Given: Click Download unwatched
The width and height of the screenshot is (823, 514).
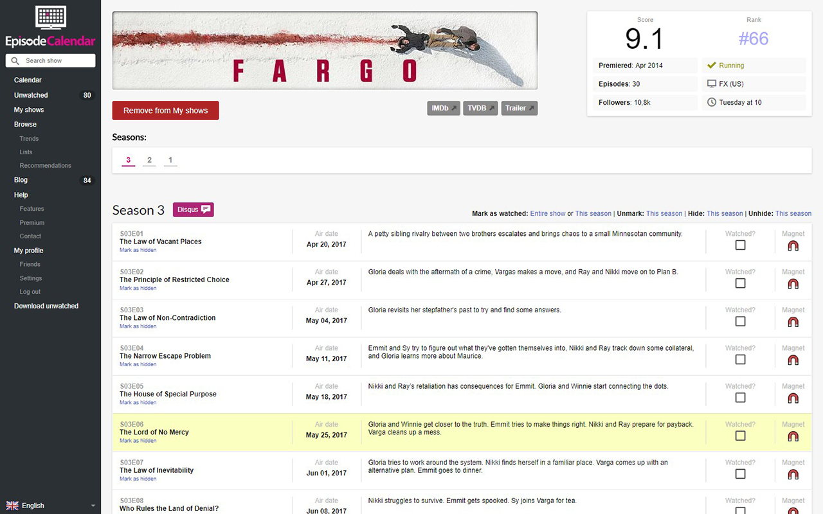Looking at the screenshot, I should click(46, 306).
